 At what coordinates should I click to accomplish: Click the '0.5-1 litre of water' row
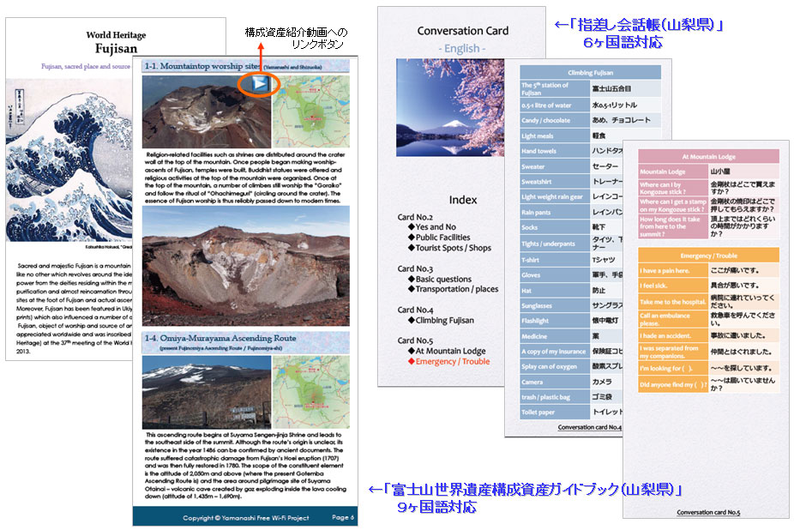tap(590, 105)
